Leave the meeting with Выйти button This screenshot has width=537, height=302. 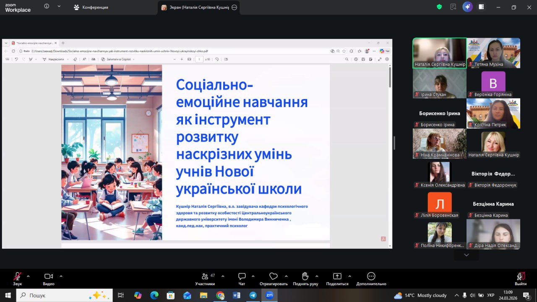(x=521, y=277)
